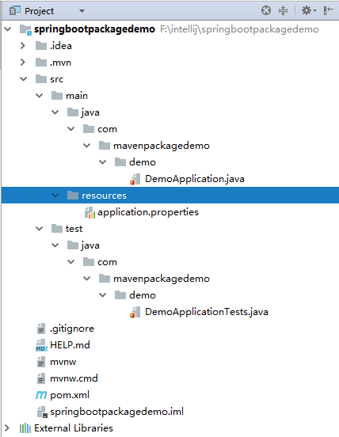
Task: Click the pom.xml Maven file icon
Action: tap(41, 395)
